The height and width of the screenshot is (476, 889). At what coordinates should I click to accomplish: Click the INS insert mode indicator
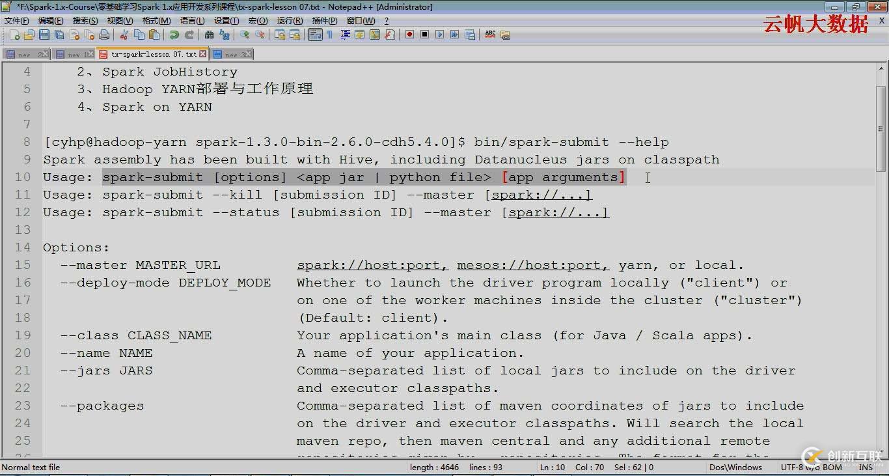tap(866, 467)
